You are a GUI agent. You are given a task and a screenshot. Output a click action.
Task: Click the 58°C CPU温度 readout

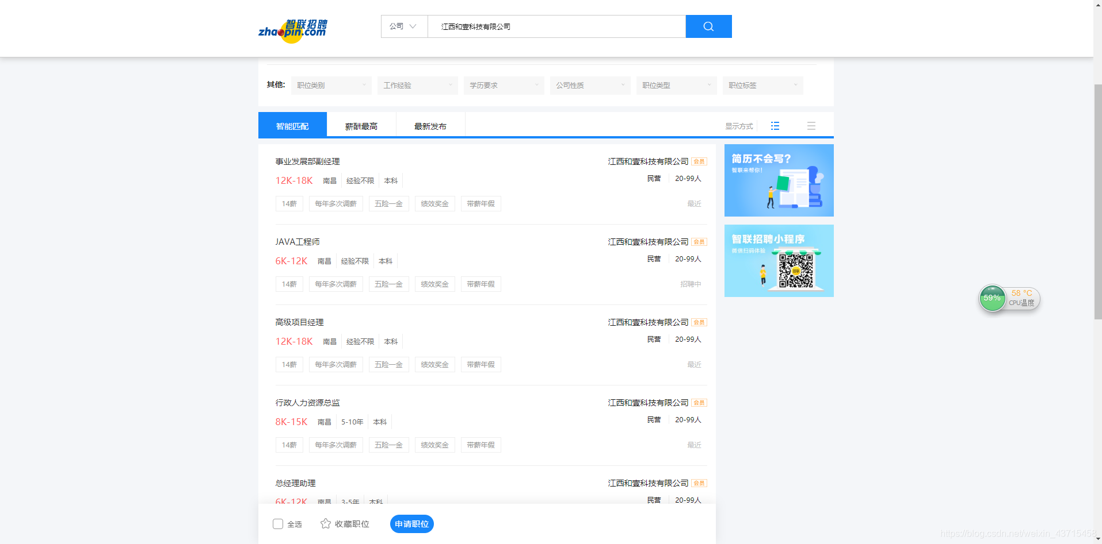pos(1022,298)
